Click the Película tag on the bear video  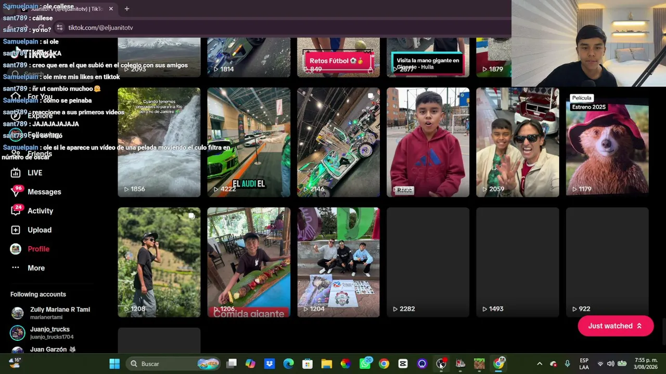point(582,98)
